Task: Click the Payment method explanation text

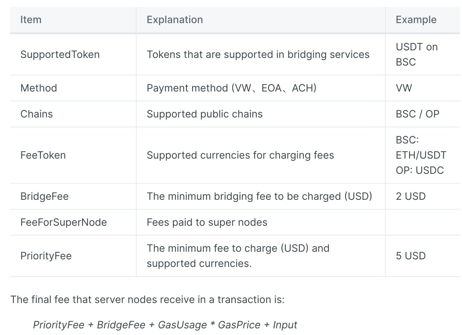Action: click(231, 88)
